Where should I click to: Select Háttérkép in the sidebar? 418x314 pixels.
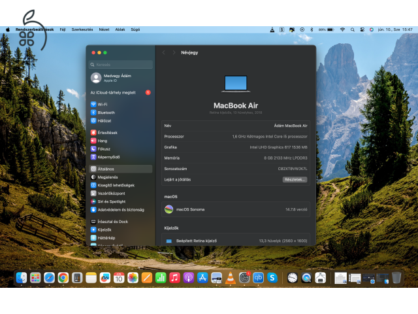click(x=120, y=238)
